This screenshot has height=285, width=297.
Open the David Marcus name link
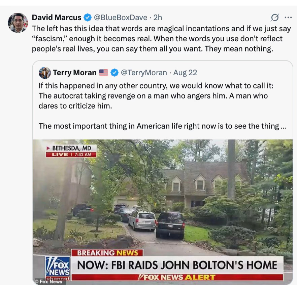click(57, 17)
